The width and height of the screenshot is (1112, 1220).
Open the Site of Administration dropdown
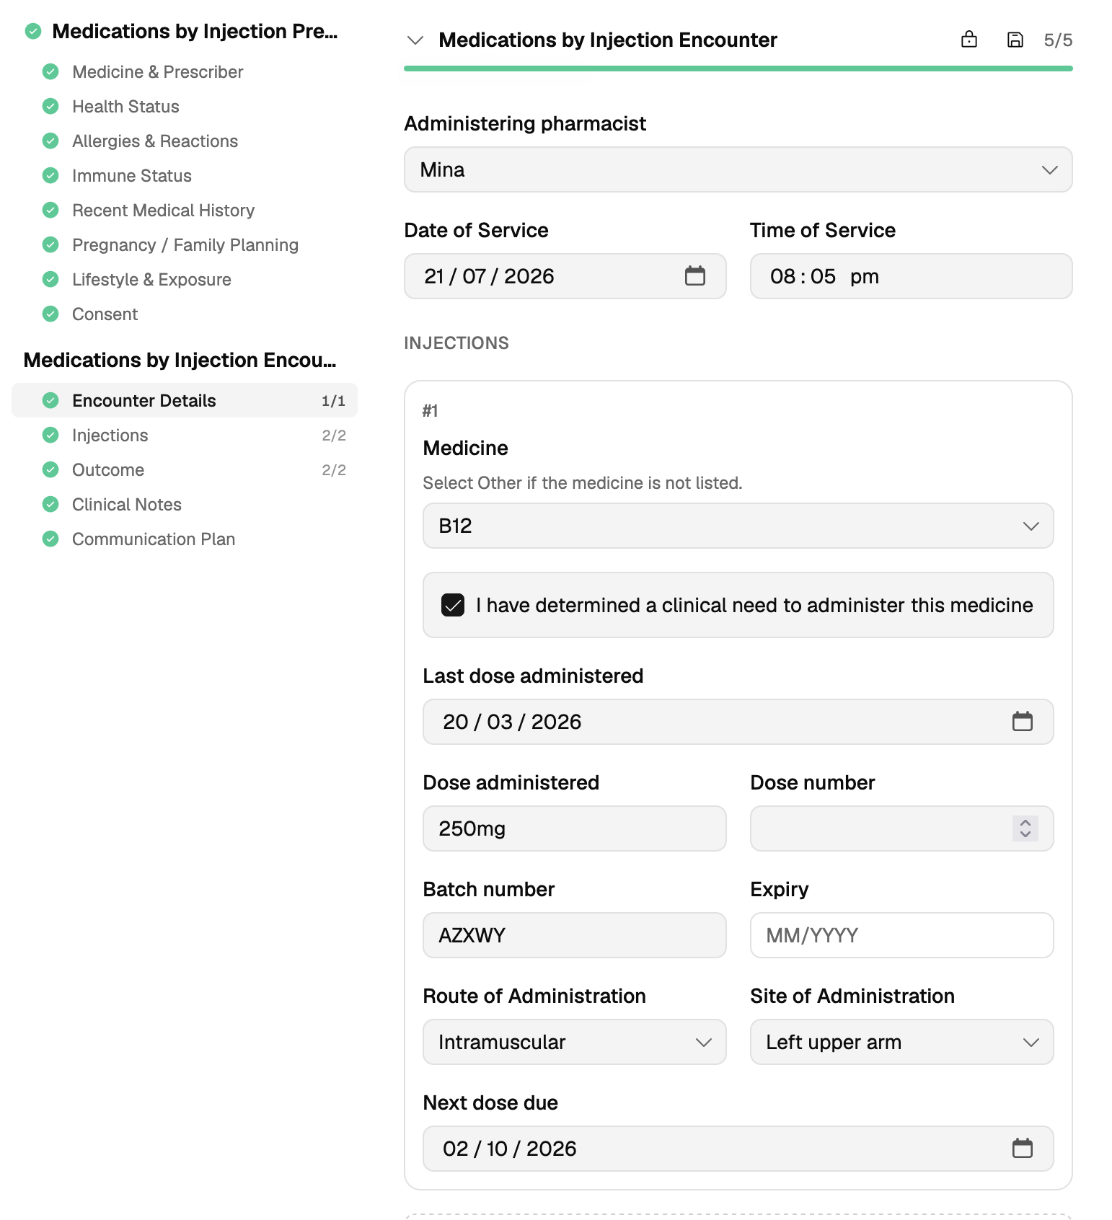click(901, 1042)
